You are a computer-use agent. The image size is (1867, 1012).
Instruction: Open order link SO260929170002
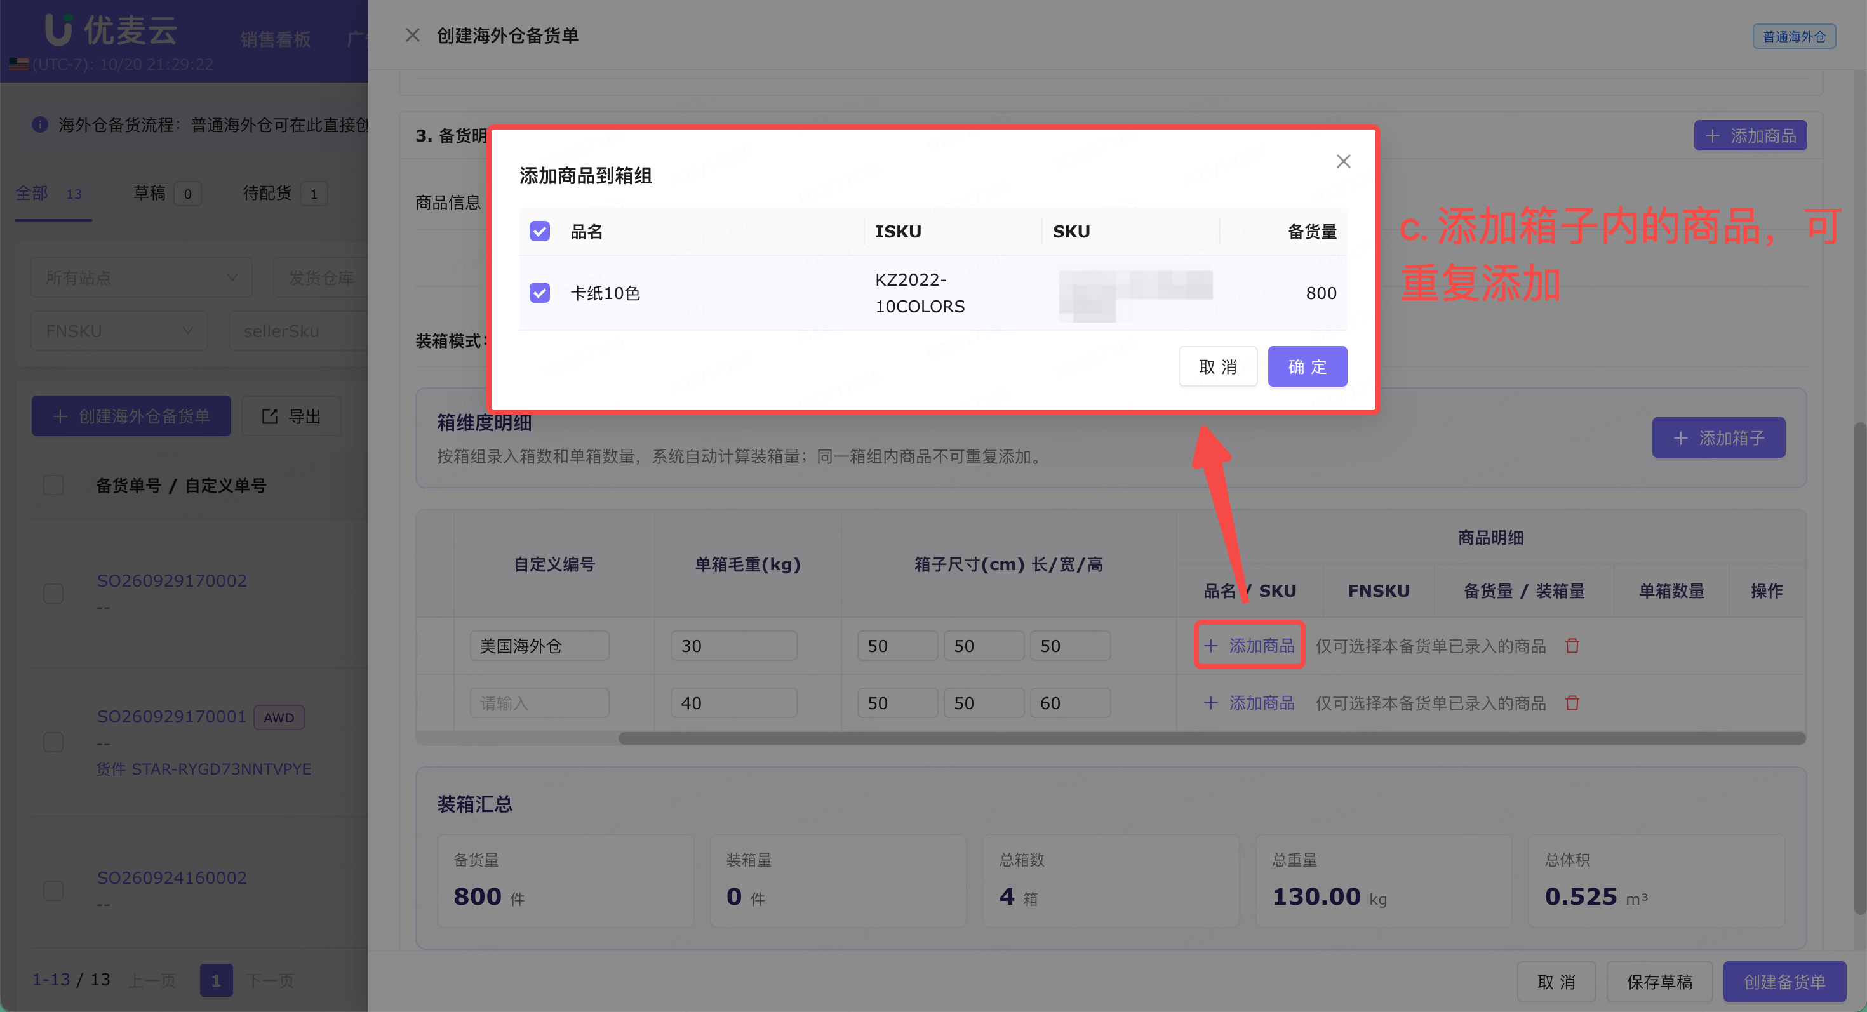click(171, 580)
